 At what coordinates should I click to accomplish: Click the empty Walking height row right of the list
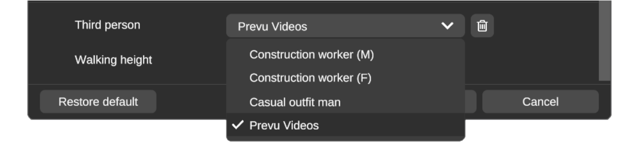530,60
